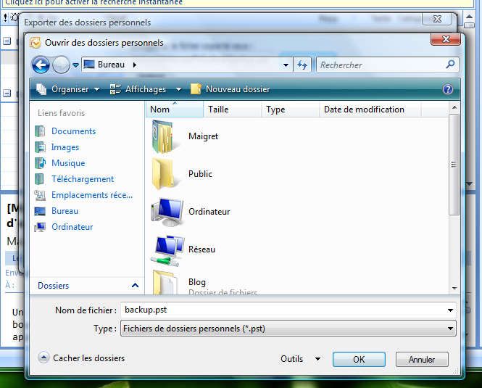482x388 pixels.
Task: Click the magnifying glass search icon
Action: point(451,65)
